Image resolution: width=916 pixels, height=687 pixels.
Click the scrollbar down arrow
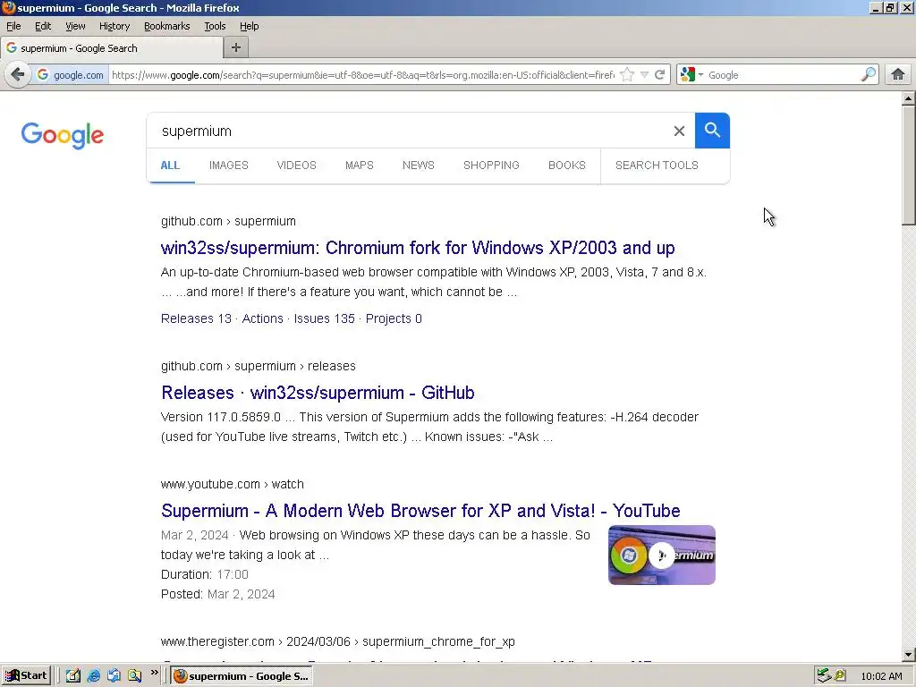click(x=909, y=655)
